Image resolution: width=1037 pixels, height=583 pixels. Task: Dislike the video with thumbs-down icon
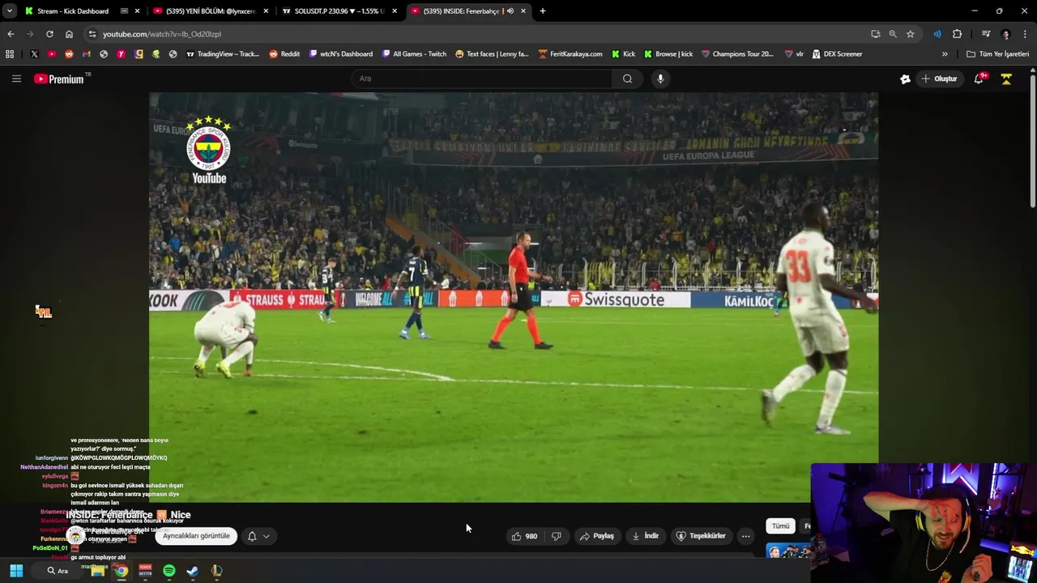[x=557, y=536]
